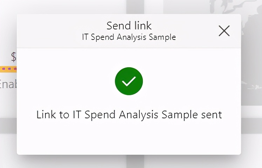Click the green success checkmark icon

(x=129, y=81)
